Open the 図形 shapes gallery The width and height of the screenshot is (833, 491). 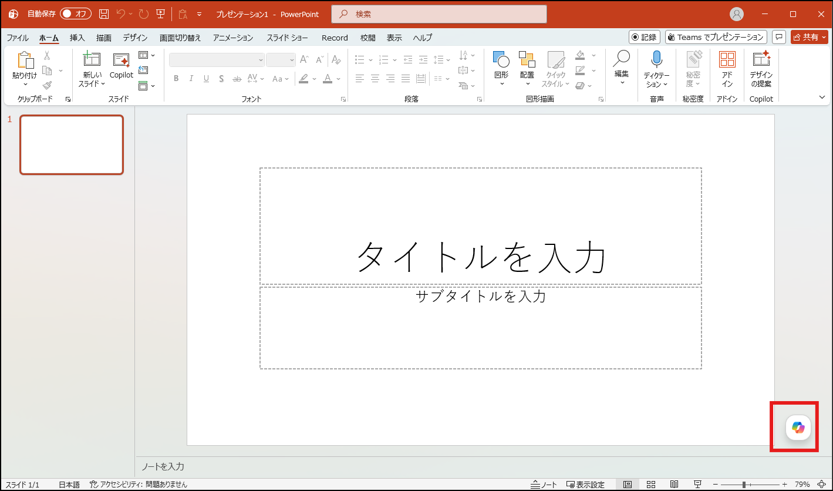pyautogui.click(x=501, y=69)
